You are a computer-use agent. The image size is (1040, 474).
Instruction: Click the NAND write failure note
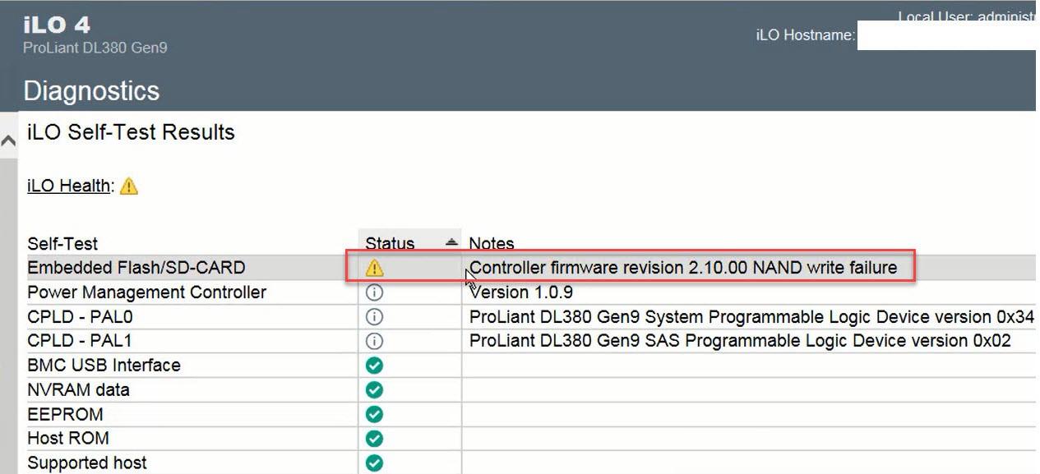click(683, 268)
